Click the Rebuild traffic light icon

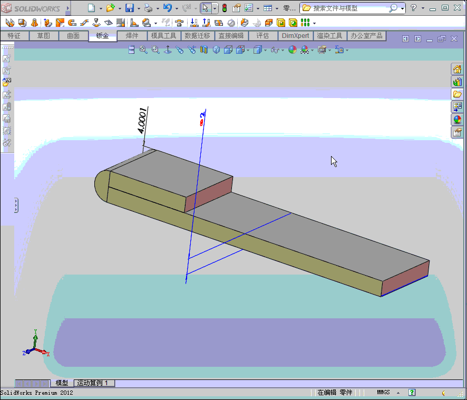225,8
